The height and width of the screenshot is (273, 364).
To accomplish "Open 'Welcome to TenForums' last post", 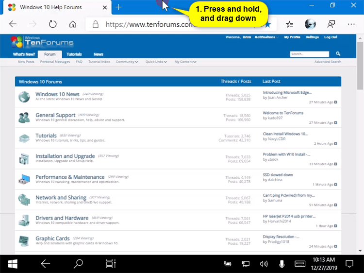I will [283, 113].
